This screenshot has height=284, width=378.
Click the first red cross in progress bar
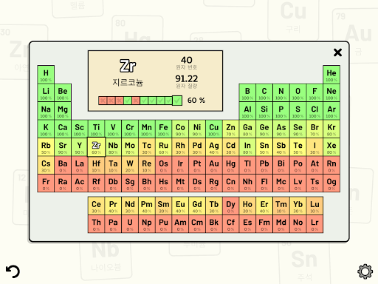click(103, 101)
